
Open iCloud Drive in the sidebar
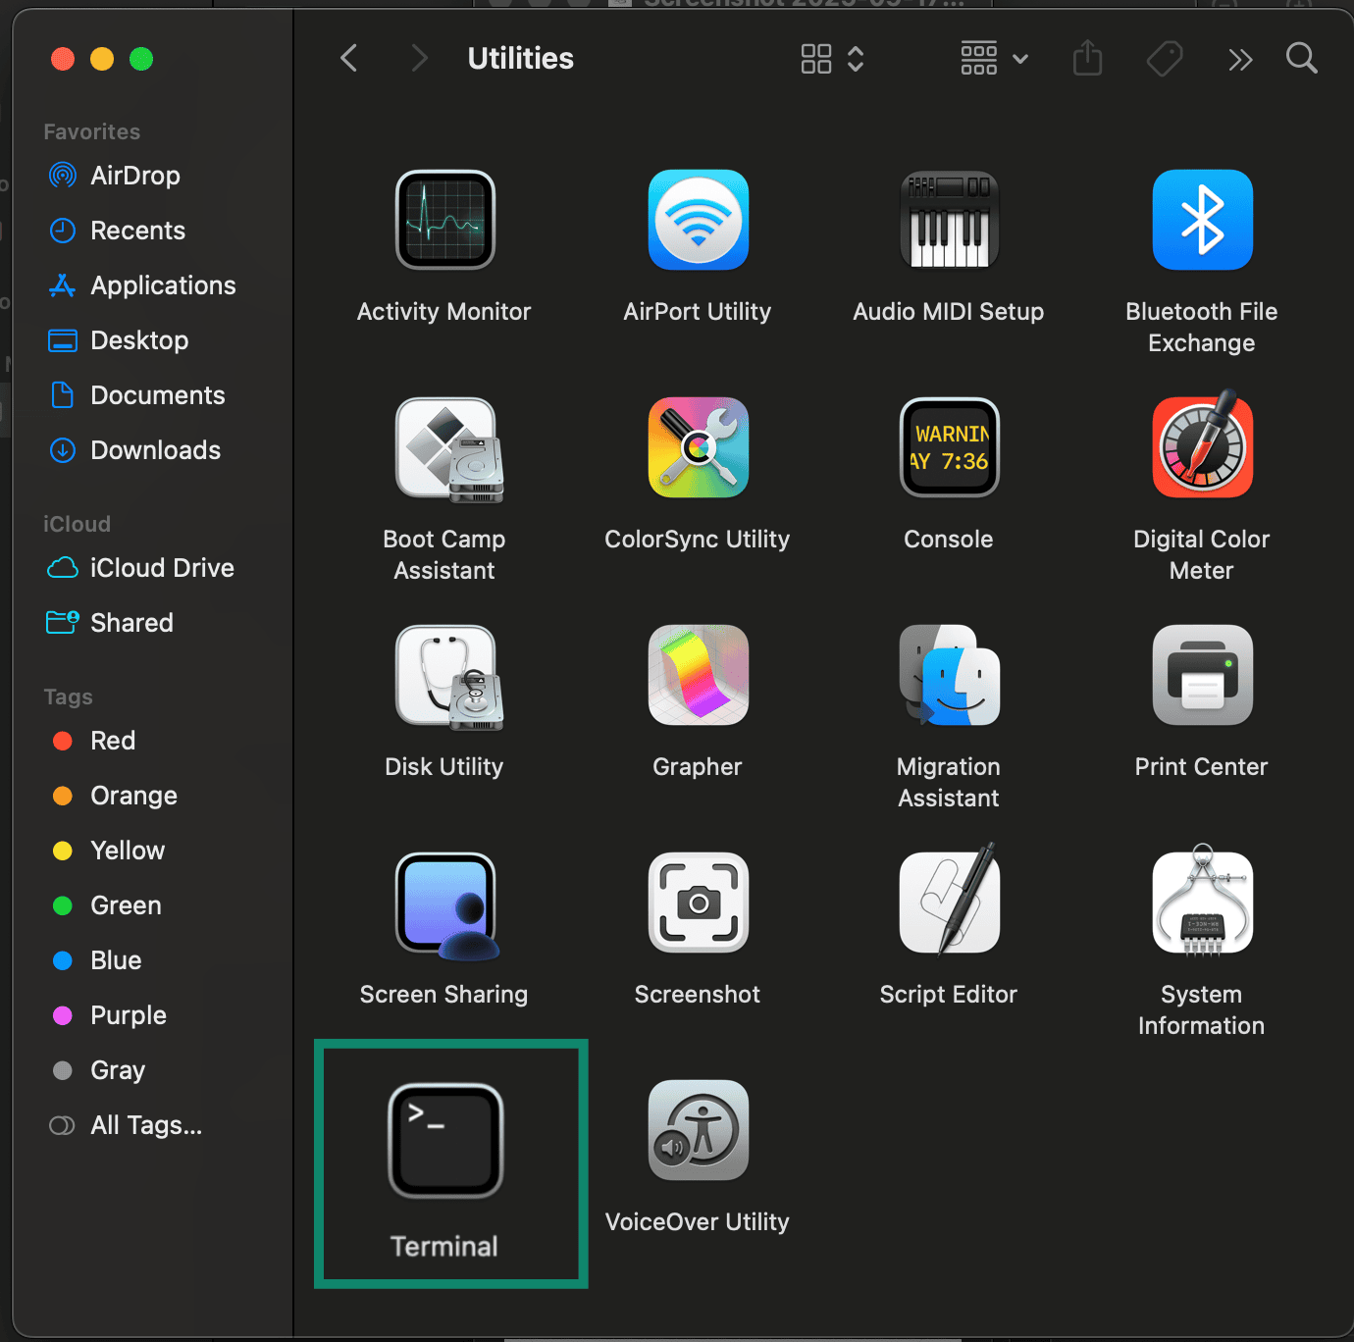coord(140,568)
